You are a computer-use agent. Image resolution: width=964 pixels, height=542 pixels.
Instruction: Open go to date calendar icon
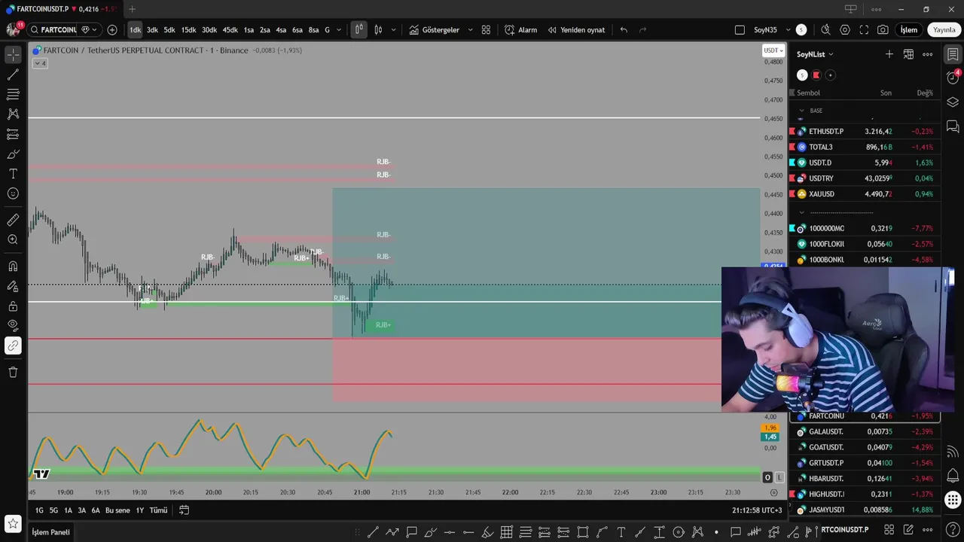pyautogui.click(x=184, y=510)
